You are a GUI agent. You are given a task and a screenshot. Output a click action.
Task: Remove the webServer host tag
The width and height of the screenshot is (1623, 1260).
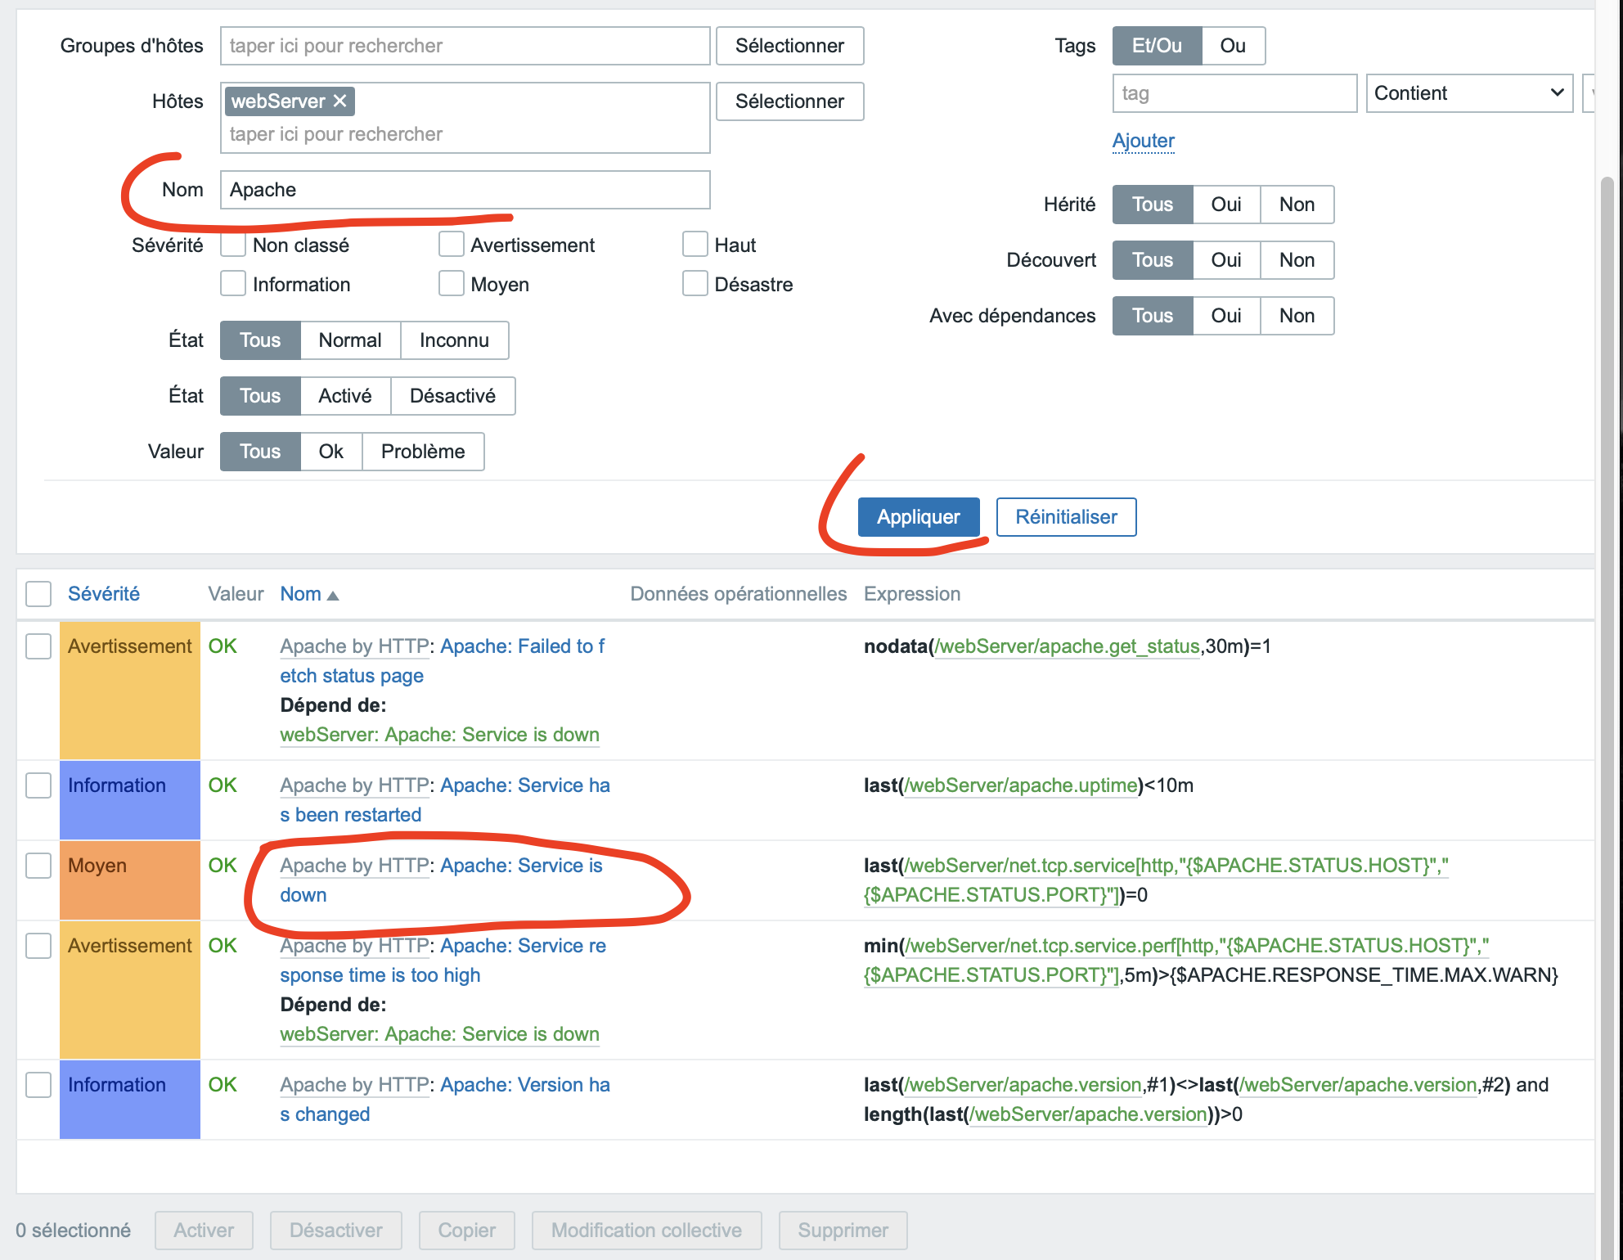tap(340, 101)
